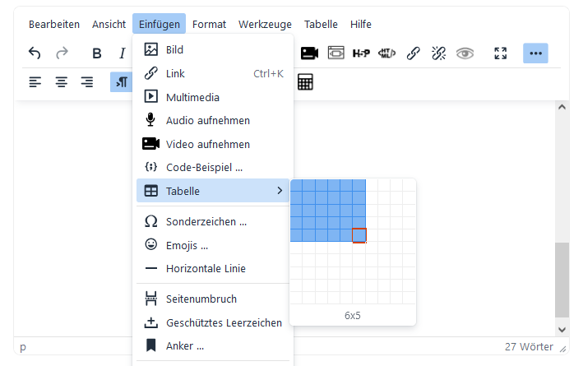The height and width of the screenshot is (366, 583).
Task: Toggle the eye accessibility icon
Action: point(465,53)
